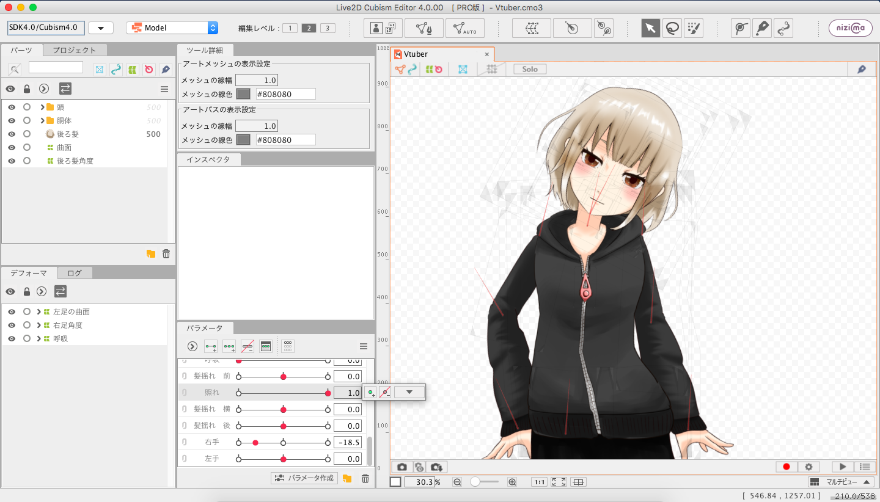
Task: Delete keys from selected parameter
Action: click(248, 346)
